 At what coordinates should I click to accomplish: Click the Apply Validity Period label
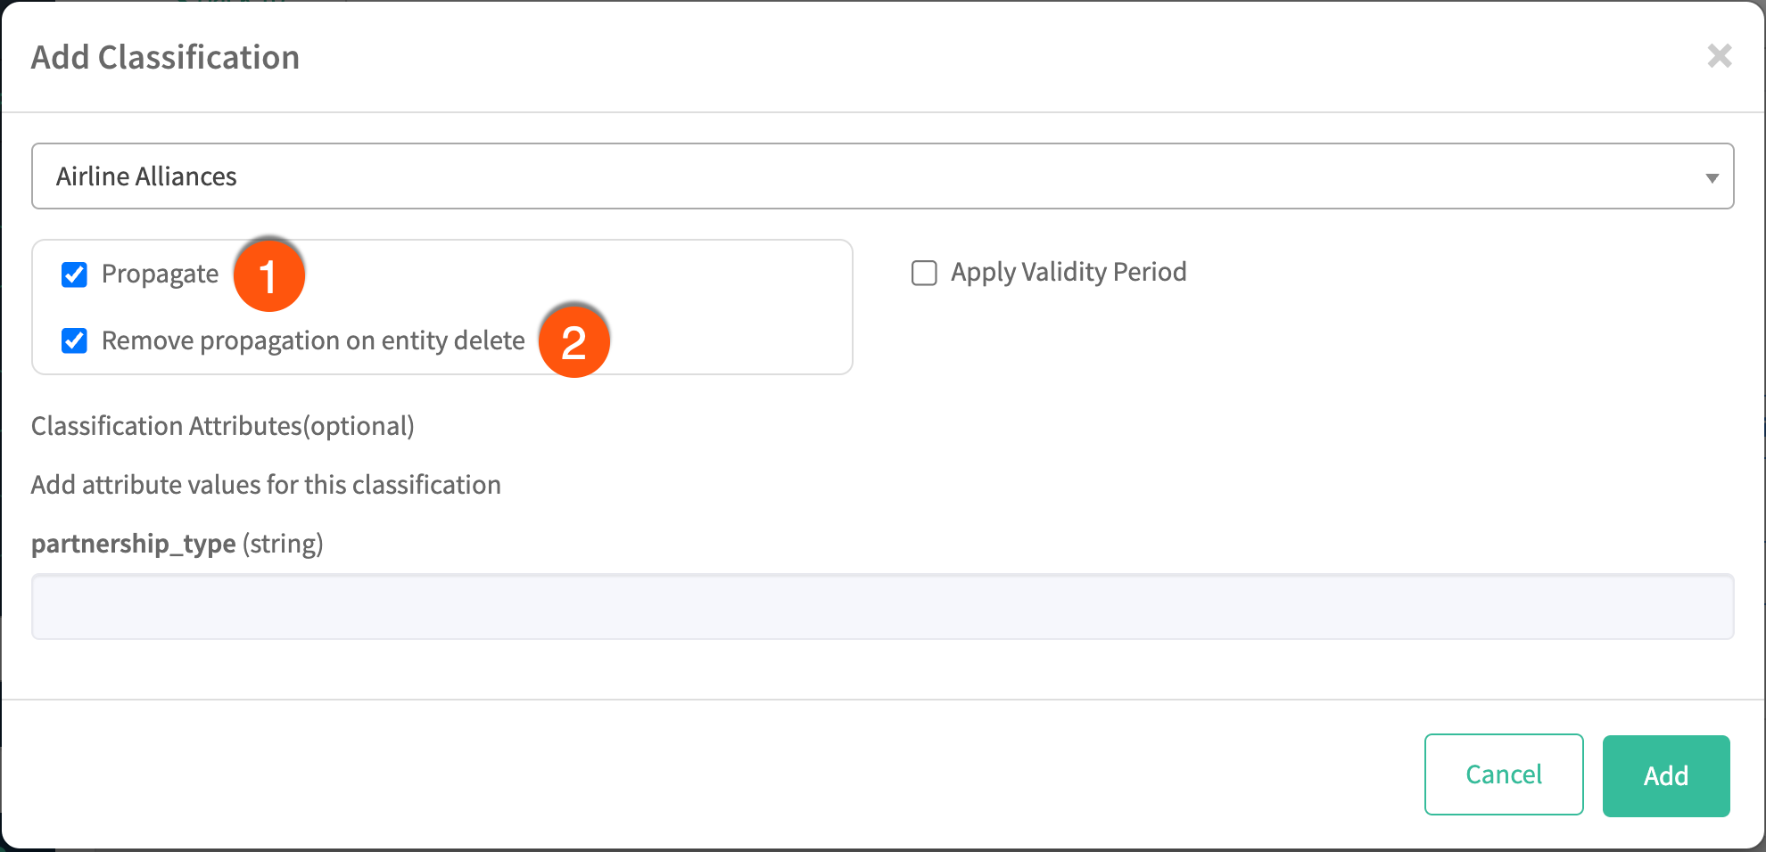pos(1068,272)
